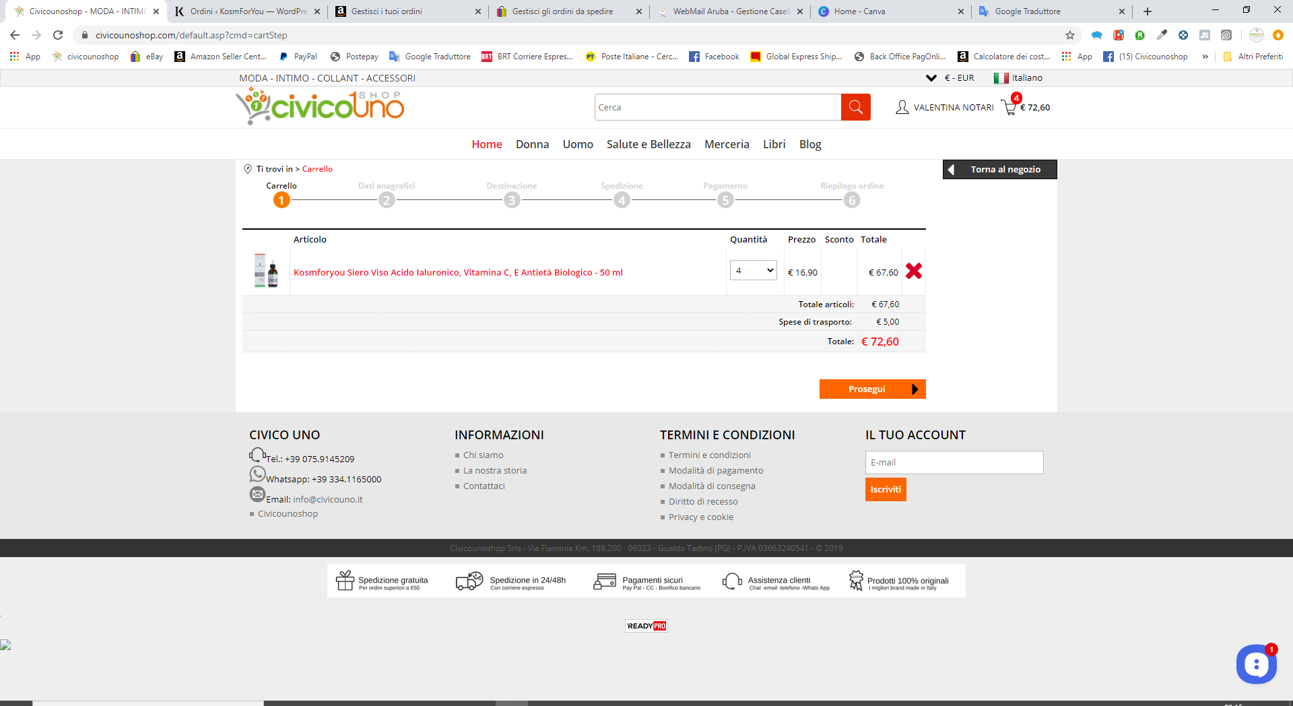Click the Carrello breadcrumb link
This screenshot has width=1293, height=706.
click(317, 169)
